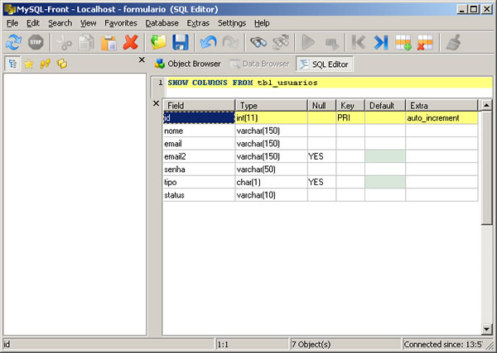Viewport: 497px width, 353px height.
Task: Click the yellow footprints history icon
Action: click(x=45, y=64)
